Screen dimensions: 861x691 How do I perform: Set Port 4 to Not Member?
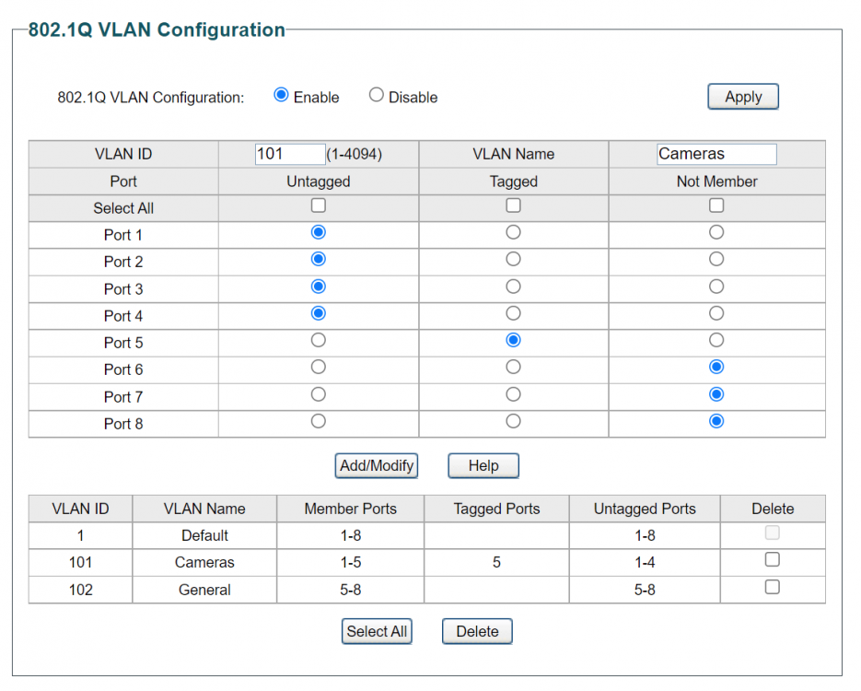(716, 313)
